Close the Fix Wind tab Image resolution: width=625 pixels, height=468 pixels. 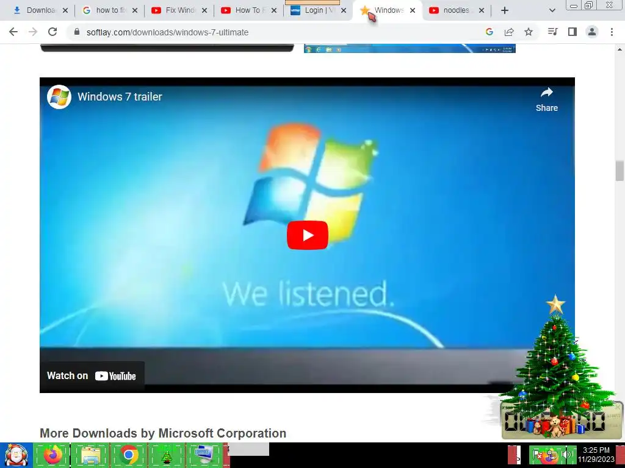click(204, 11)
